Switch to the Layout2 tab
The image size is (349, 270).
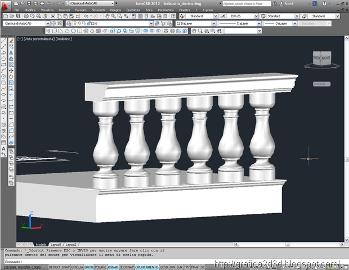pyautogui.click(x=71, y=245)
